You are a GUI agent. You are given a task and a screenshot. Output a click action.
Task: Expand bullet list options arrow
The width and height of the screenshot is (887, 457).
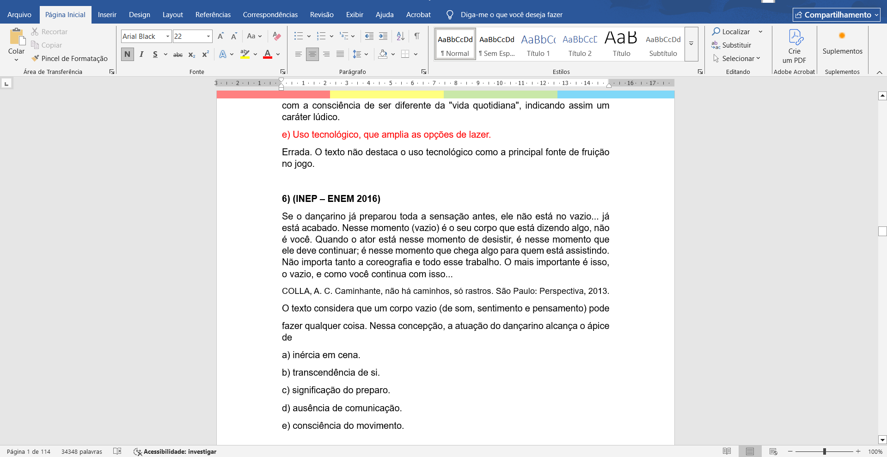point(309,36)
